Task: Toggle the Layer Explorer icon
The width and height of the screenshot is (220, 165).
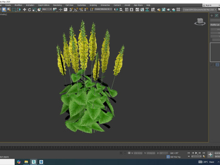Action: pyautogui.click(x=132, y=10)
